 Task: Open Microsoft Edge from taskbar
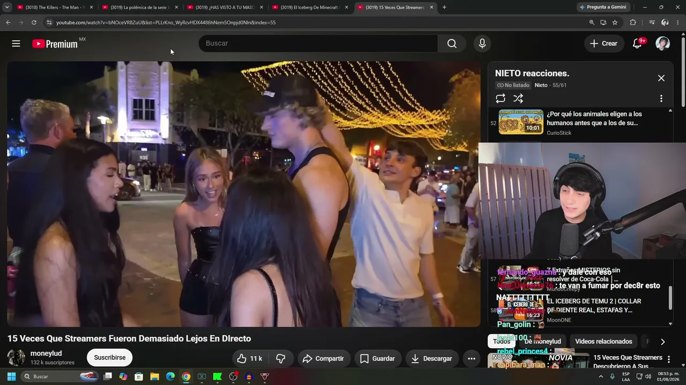point(170,376)
